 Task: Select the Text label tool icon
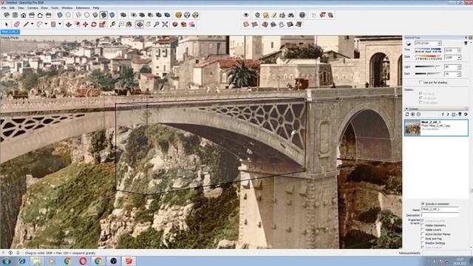point(121,24)
